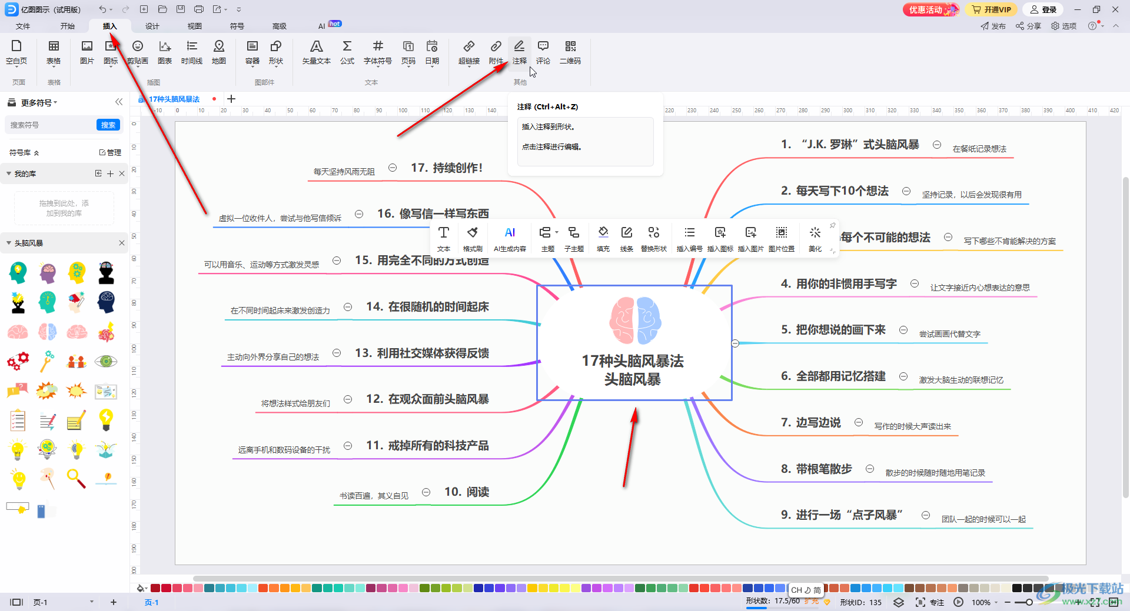Screen dimensions: 1130x611
Task: Insert a blank page (空白页)
Action: click(x=16, y=52)
